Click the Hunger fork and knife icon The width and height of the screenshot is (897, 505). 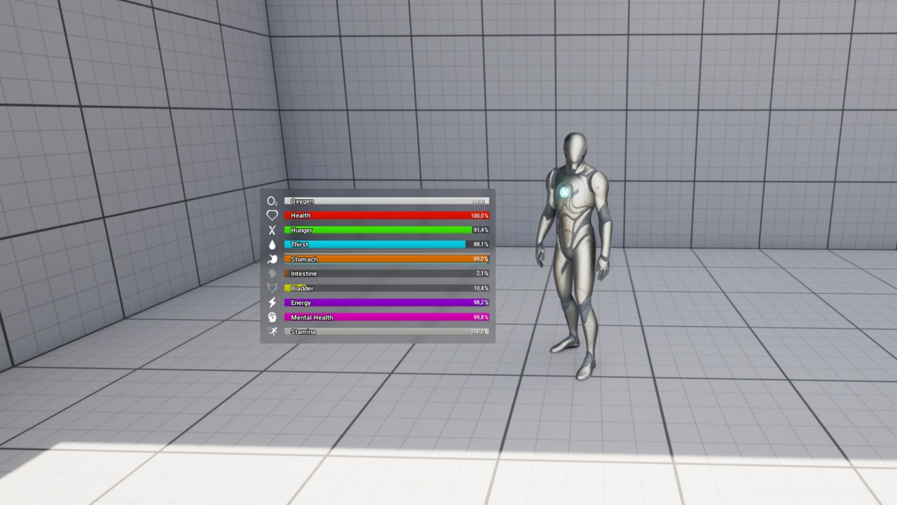click(272, 230)
